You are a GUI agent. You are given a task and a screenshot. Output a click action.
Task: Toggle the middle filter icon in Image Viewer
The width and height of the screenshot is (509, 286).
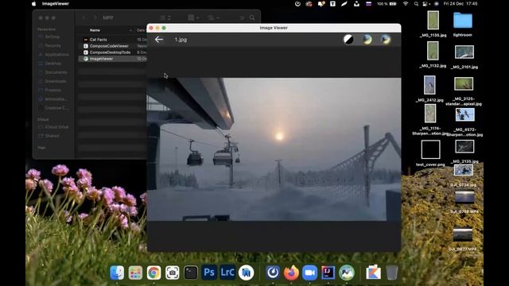click(x=367, y=40)
